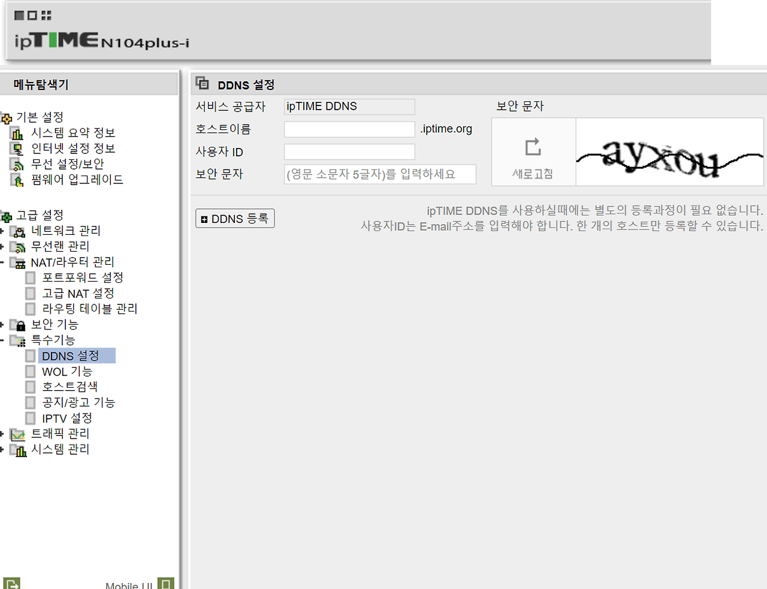Click the 고급 NAT 설정 page icon

(31, 293)
